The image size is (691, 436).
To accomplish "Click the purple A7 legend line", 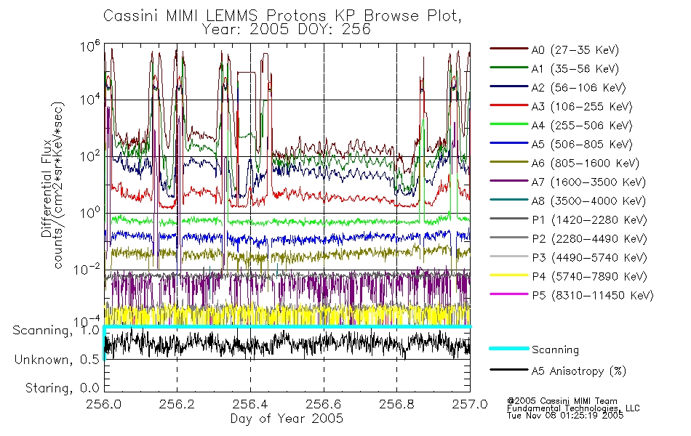I will 509,180.
